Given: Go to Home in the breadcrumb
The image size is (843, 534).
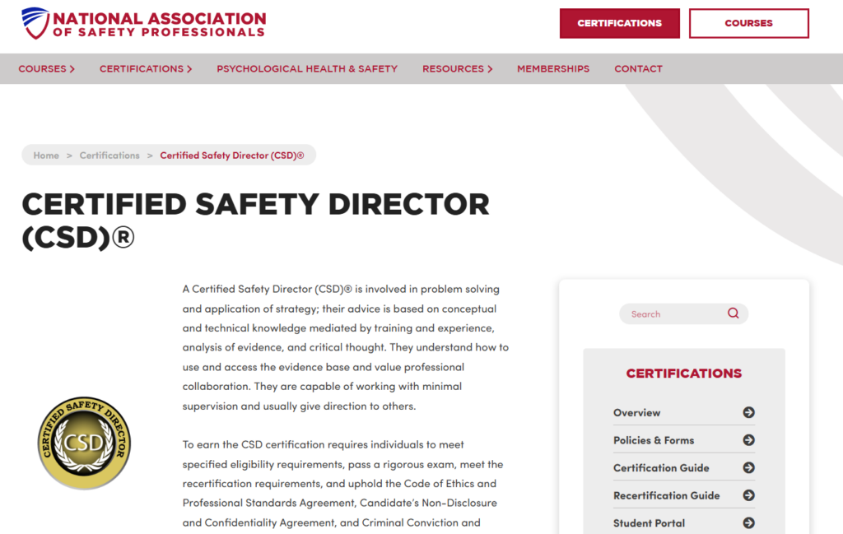Looking at the screenshot, I should pos(46,156).
